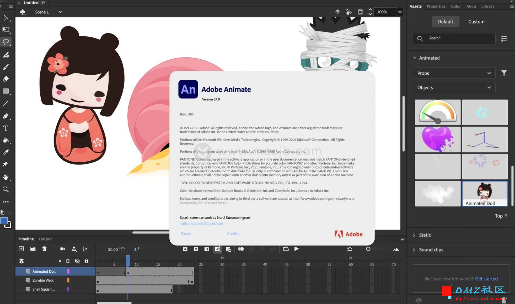Switch to the Library tab

pyautogui.click(x=487, y=6)
